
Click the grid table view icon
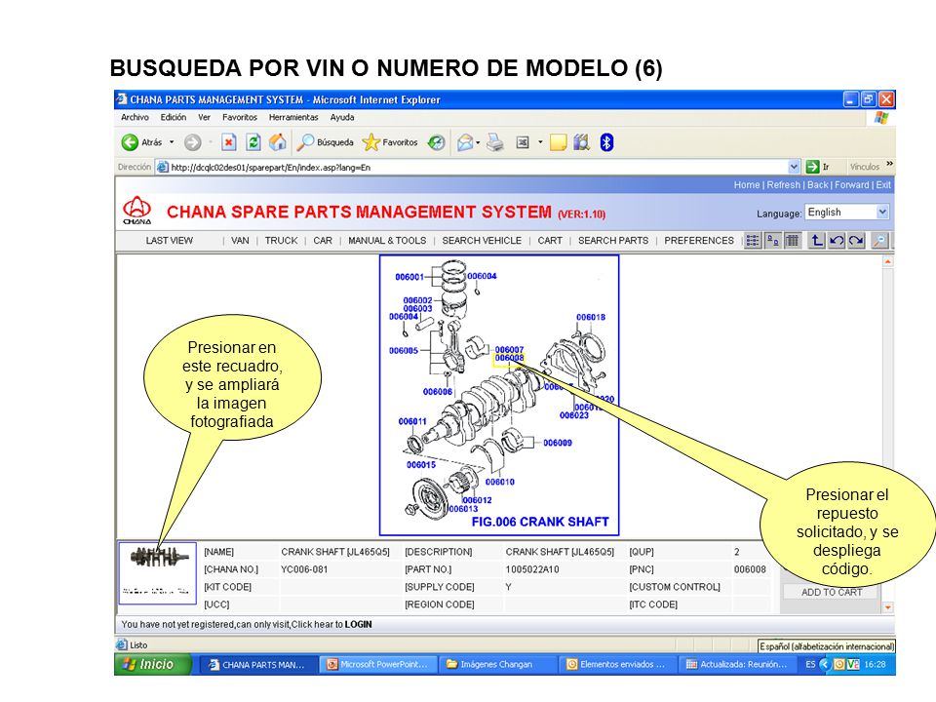(x=792, y=241)
